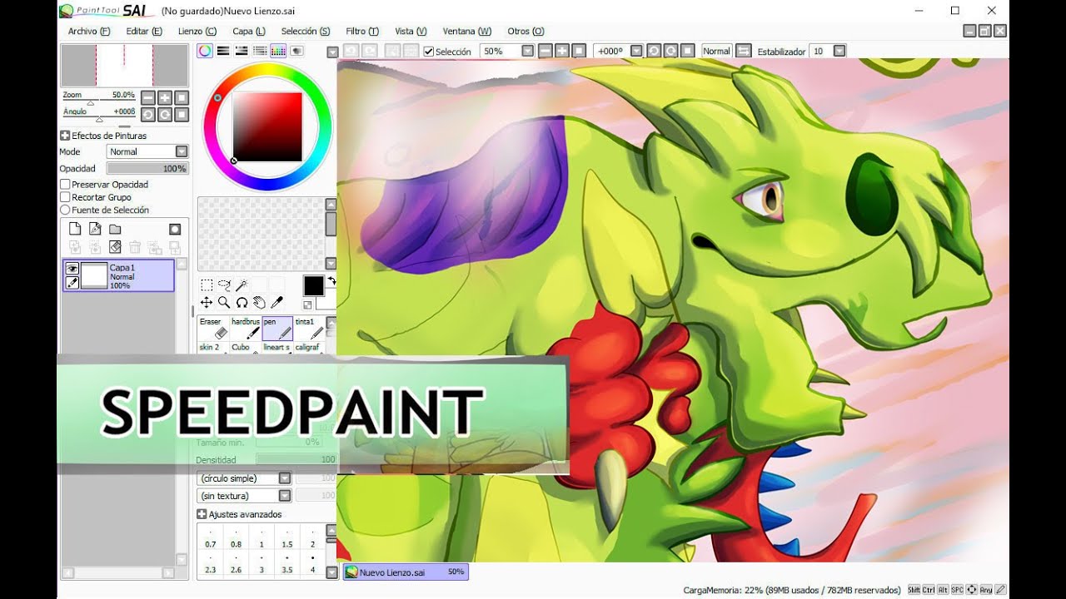Open the 50% zoom dropdown in the toolbar
Image resolution: width=1066 pixels, height=599 pixels.
527,51
